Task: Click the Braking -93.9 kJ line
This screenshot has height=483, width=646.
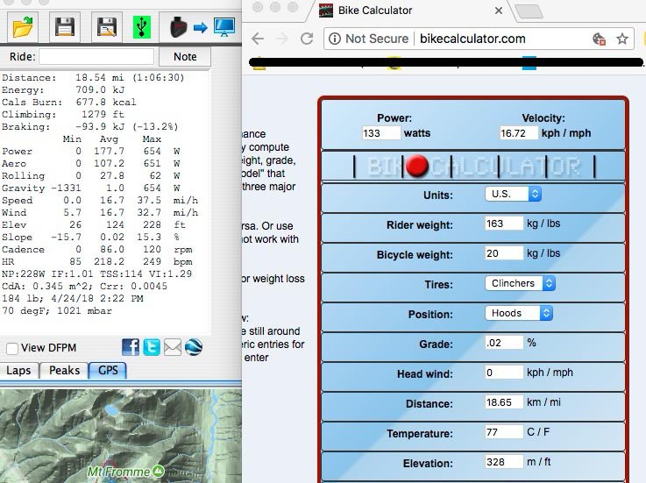Action: [89, 126]
